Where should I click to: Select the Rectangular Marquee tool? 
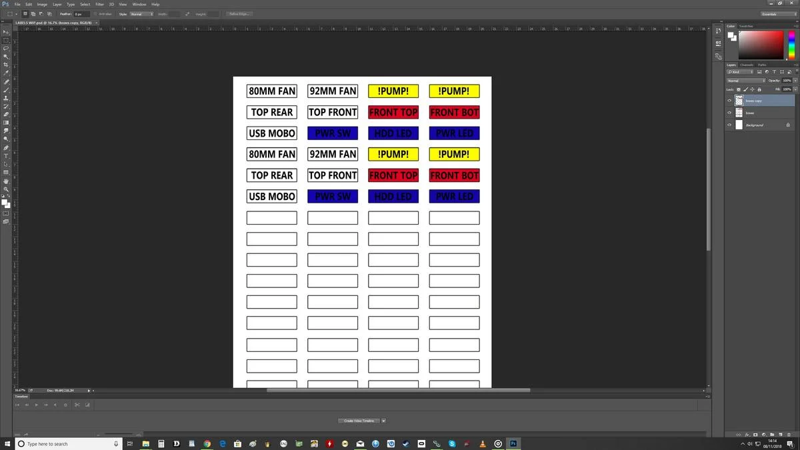pyautogui.click(x=7, y=40)
